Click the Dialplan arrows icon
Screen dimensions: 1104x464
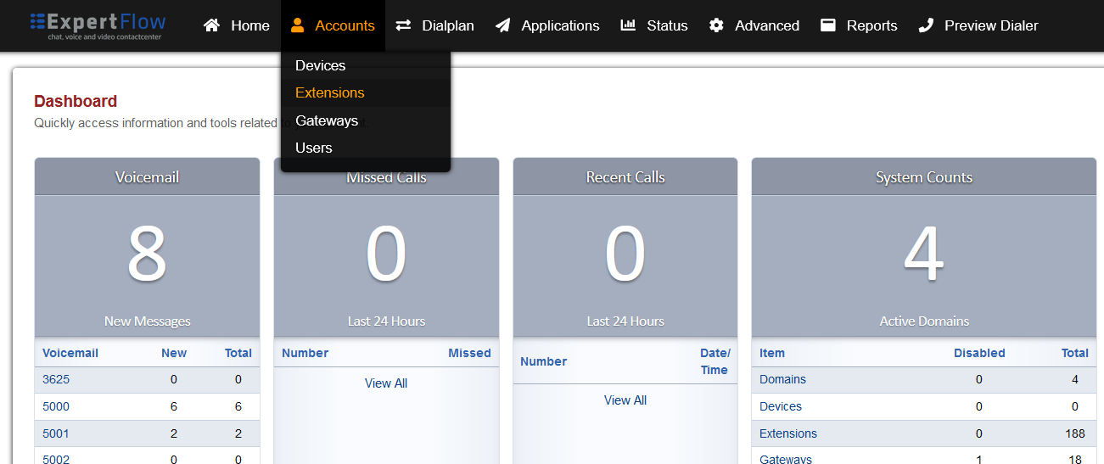[x=404, y=25]
